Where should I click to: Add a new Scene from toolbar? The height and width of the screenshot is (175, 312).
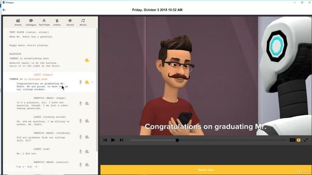(18, 22)
